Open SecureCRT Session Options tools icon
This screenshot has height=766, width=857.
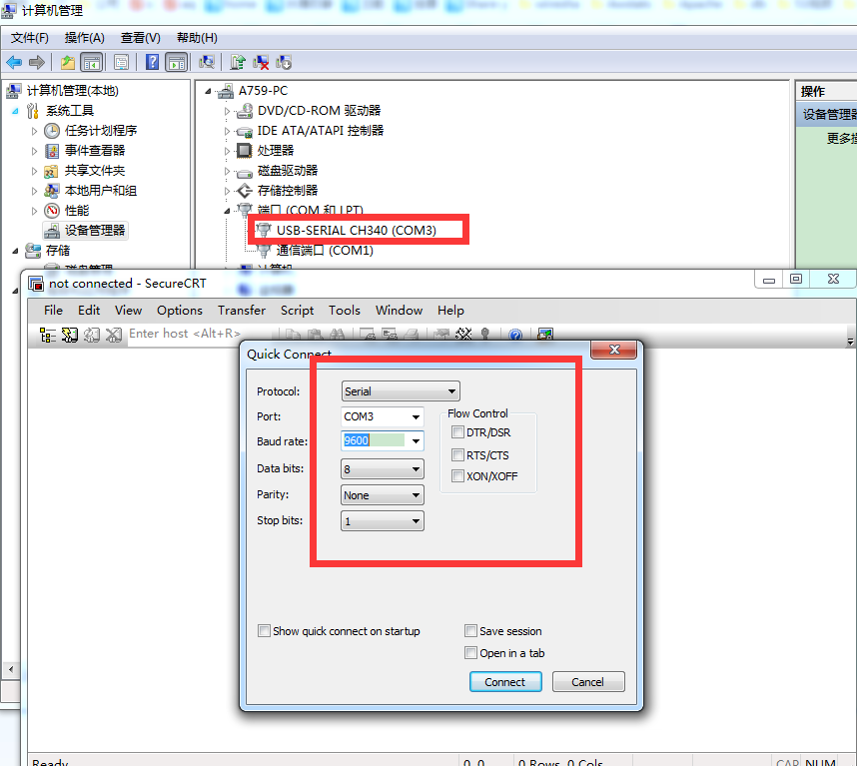tap(463, 334)
